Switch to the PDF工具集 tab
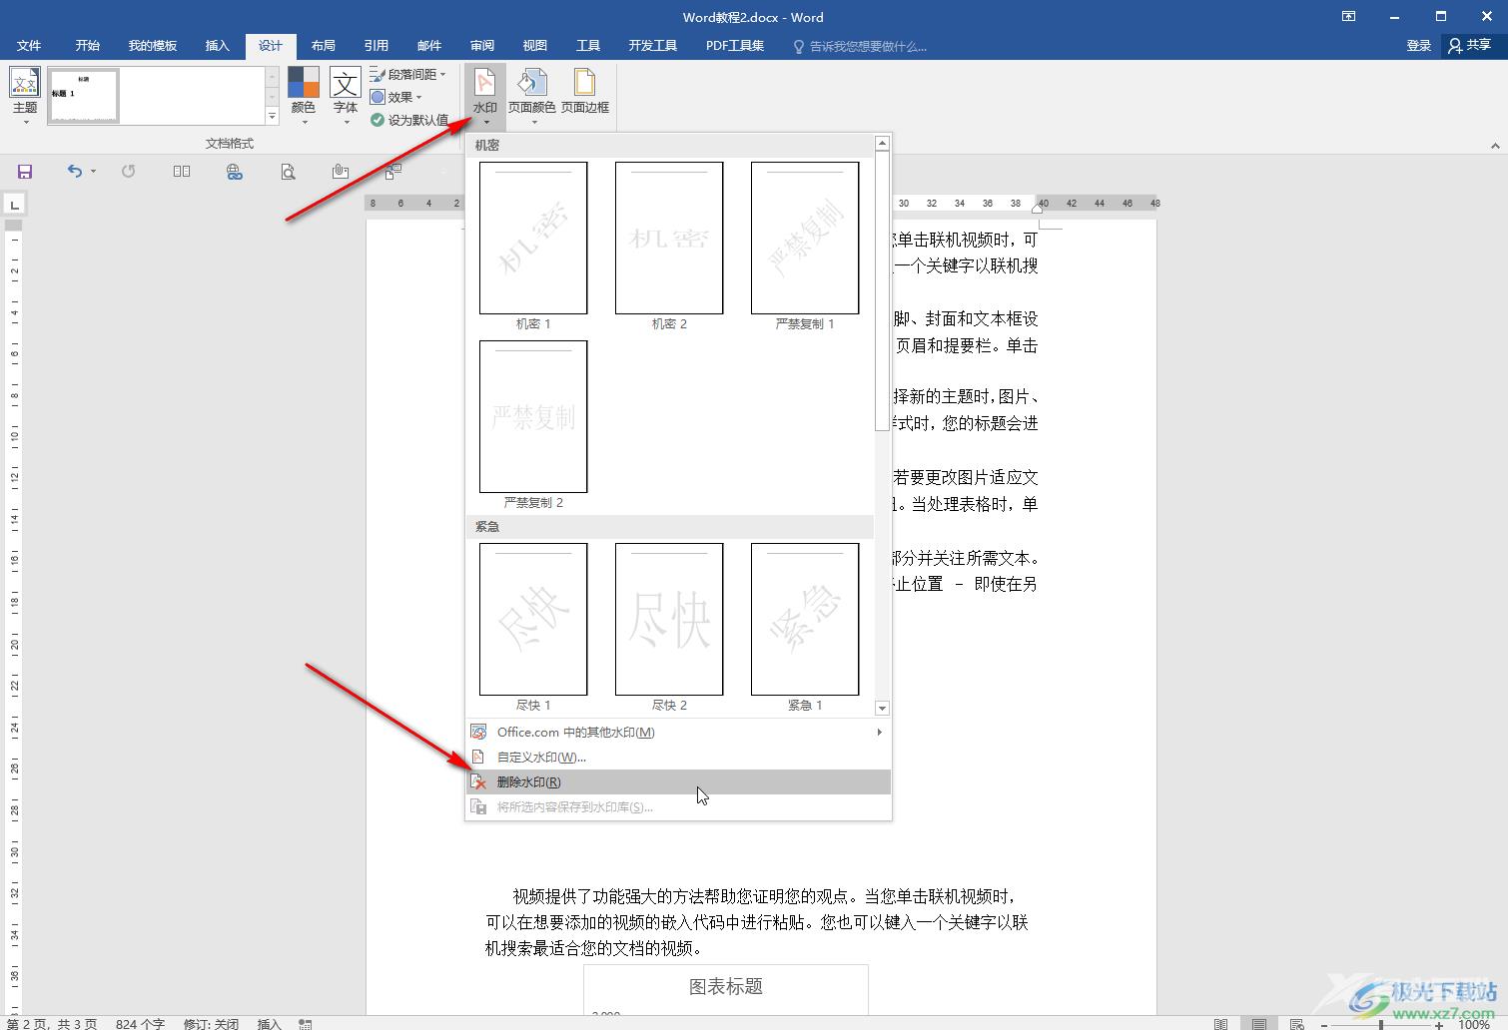Image resolution: width=1508 pixels, height=1030 pixels. pos(735,46)
